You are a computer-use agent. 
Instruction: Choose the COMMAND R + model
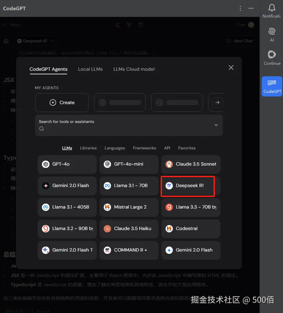pyautogui.click(x=129, y=250)
